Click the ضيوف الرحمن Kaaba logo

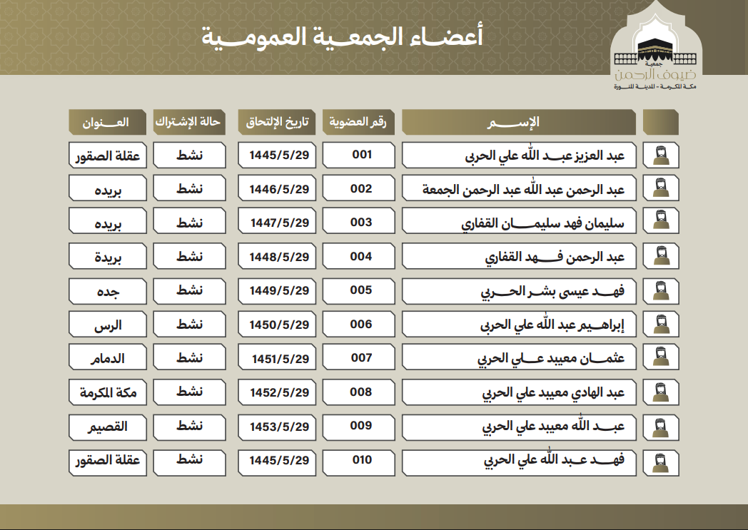click(657, 49)
